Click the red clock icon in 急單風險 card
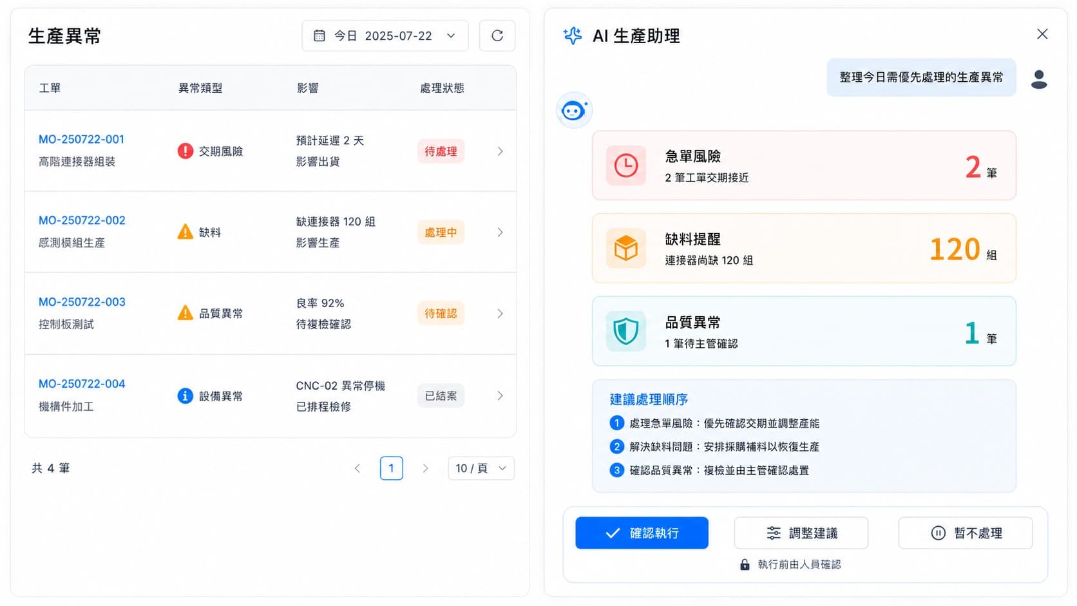The height and width of the screenshot is (606, 1077). click(625, 166)
